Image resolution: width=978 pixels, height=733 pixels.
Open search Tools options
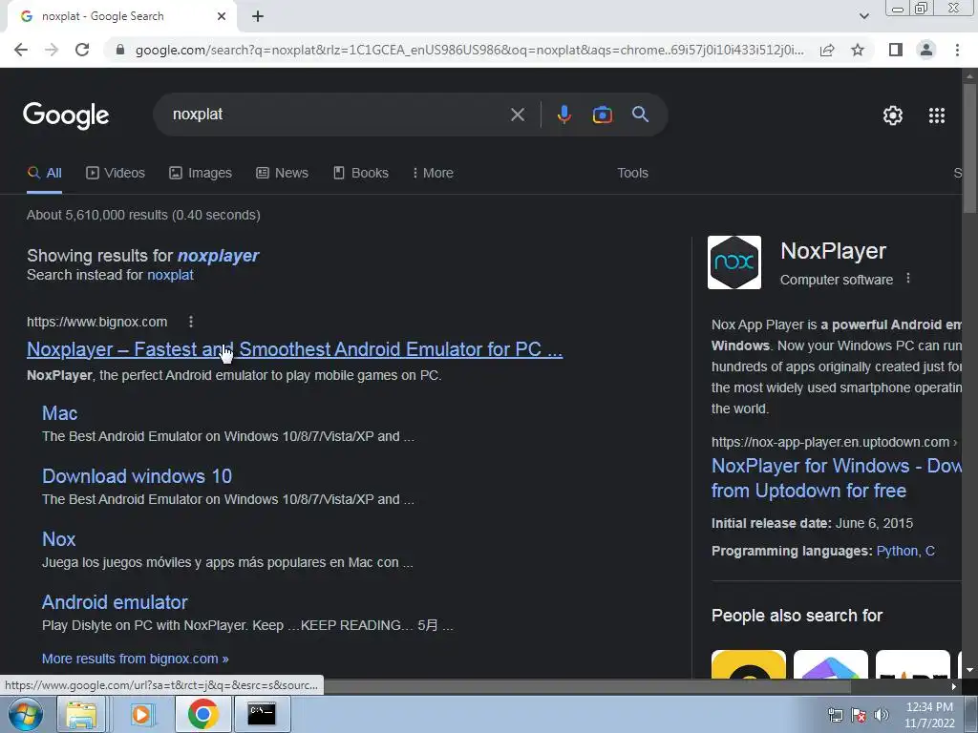click(632, 174)
